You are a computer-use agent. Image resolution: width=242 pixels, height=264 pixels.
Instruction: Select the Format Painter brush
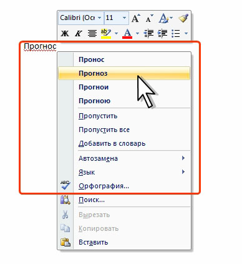(x=183, y=18)
